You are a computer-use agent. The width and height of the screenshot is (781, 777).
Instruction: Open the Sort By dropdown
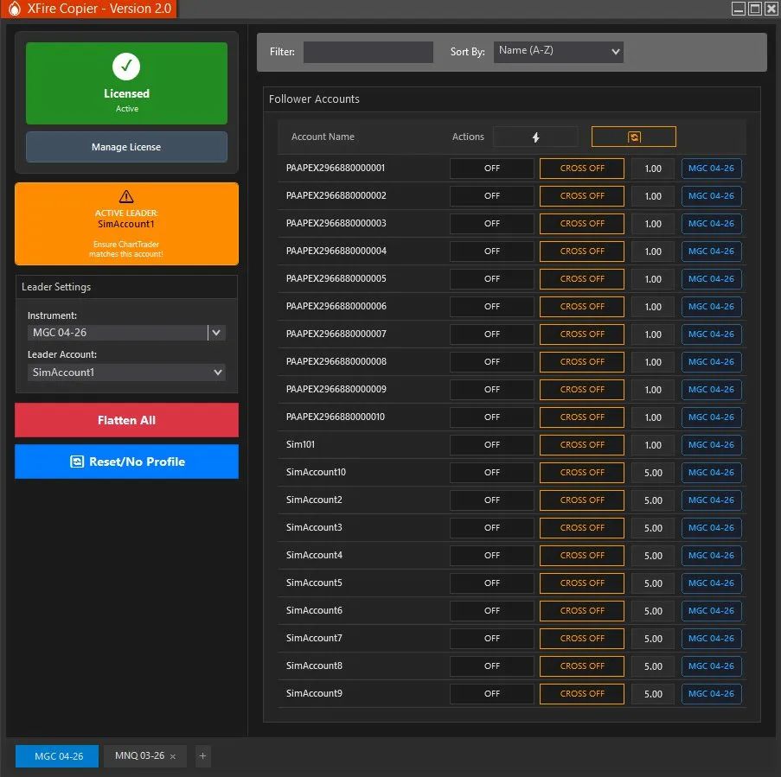pyautogui.click(x=558, y=51)
